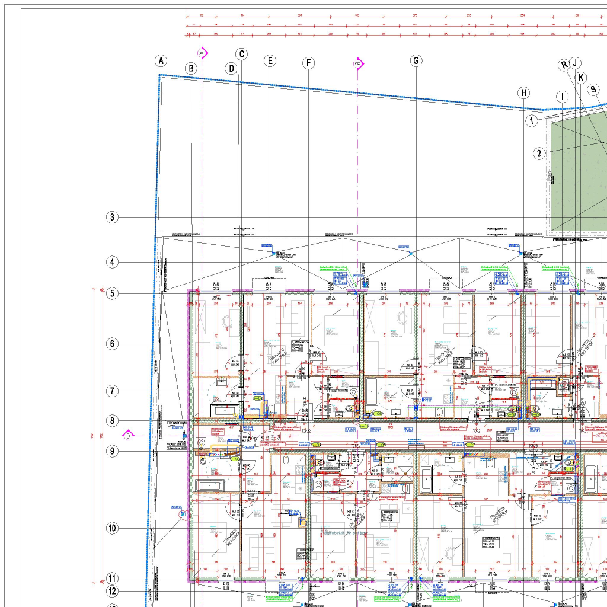Click grid axis bubble H
Viewport: 607px width, 607px height.
[523, 92]
